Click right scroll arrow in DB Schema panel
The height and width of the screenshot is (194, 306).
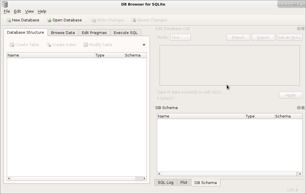tap(300, 174)
